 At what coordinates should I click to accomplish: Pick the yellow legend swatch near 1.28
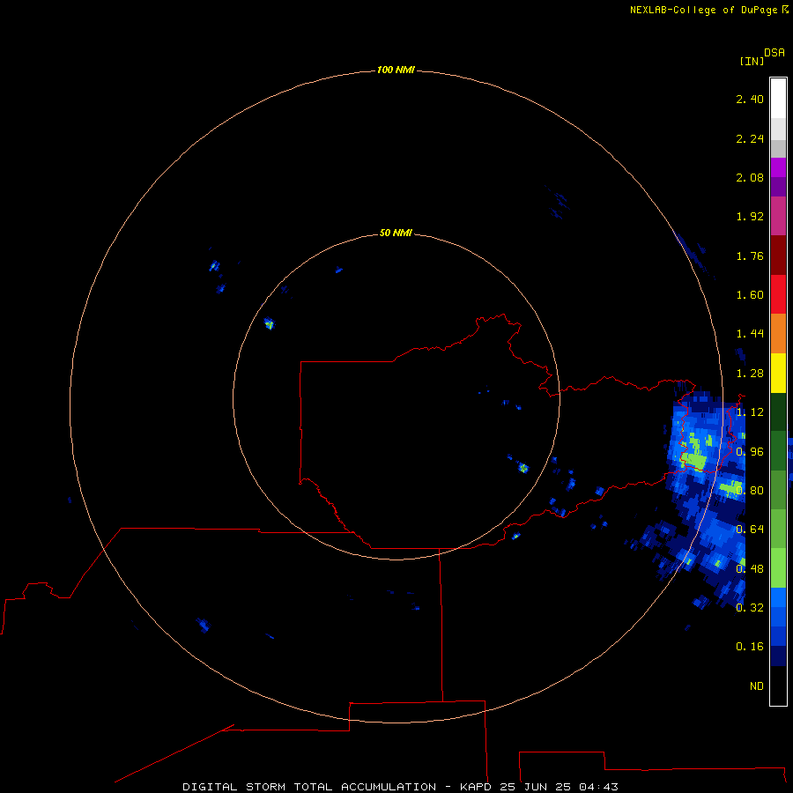coord(778,373)
